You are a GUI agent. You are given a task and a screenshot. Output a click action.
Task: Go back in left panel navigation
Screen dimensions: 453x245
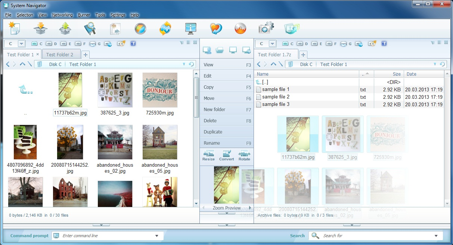click(x=8, y=64)
